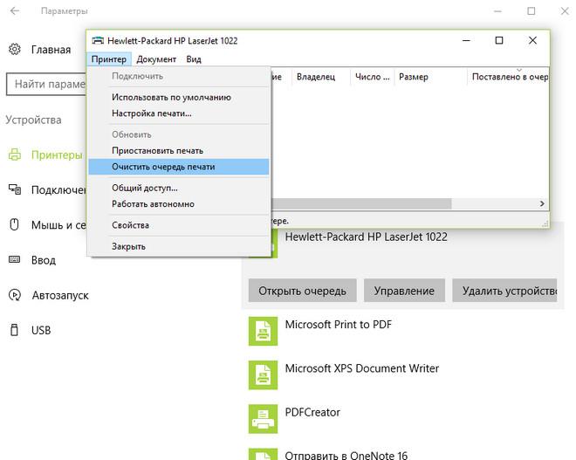Screen dimensions: 576x460
Task: Click the Автозапуск sidebar icon
Action: pyautogui.click(x=15, y=295)
